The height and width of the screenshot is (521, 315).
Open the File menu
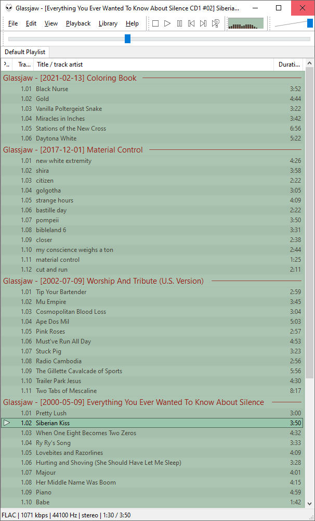pyautogui.click(x=13, y=23)
